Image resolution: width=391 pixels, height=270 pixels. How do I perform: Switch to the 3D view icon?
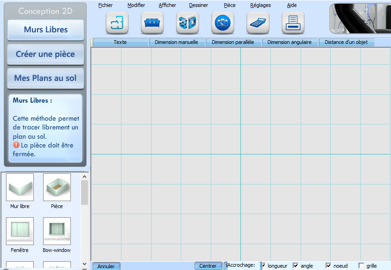[x=187, y=23]
